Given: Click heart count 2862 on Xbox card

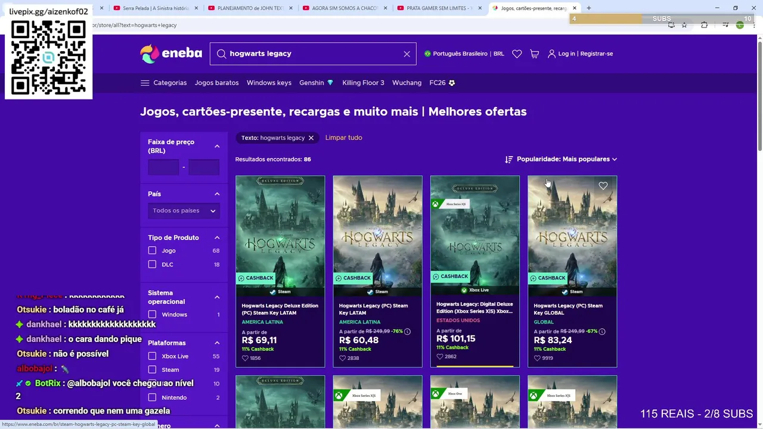Looking at the screenshot, I should [446, 356].
